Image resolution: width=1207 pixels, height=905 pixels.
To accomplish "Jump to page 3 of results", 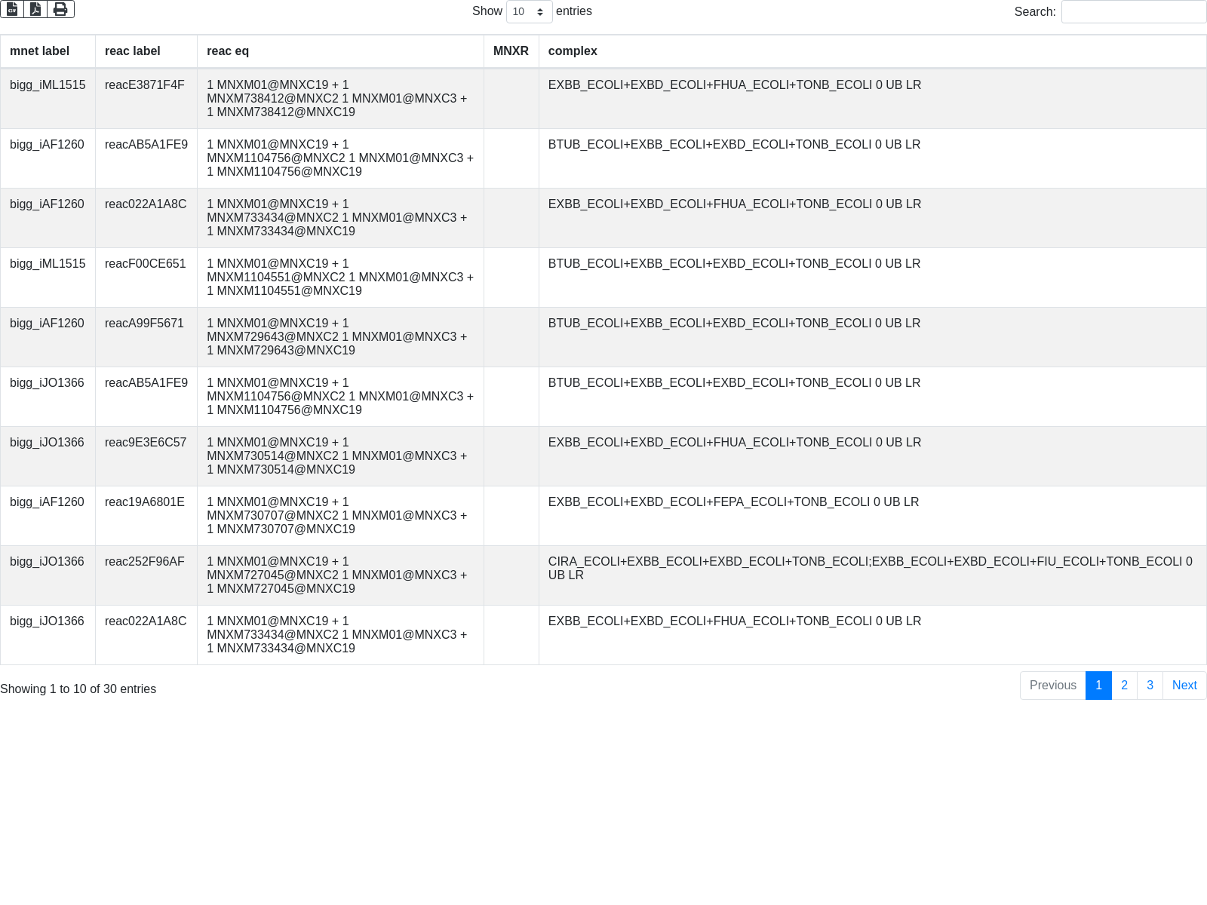I will (1150, 686).
